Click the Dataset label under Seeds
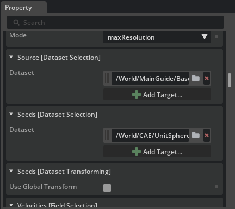 click(x=22, y=130)
